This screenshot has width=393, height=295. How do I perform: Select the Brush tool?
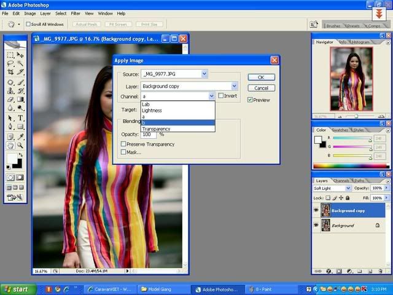pos(20,82)
